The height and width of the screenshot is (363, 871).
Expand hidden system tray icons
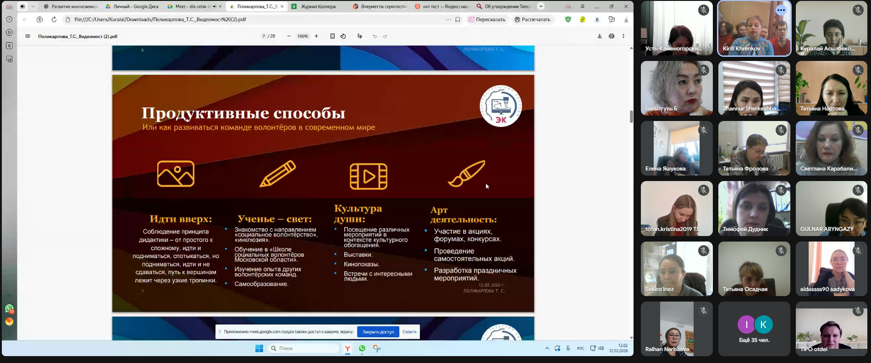point(547,348)
